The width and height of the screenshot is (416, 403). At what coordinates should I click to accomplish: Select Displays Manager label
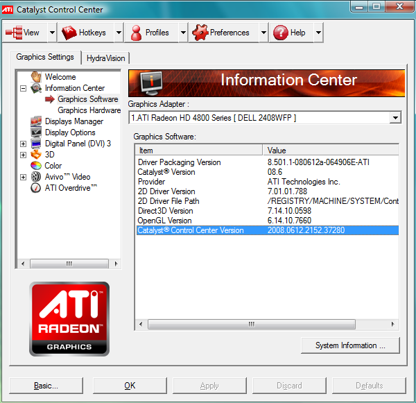point(74,121)
